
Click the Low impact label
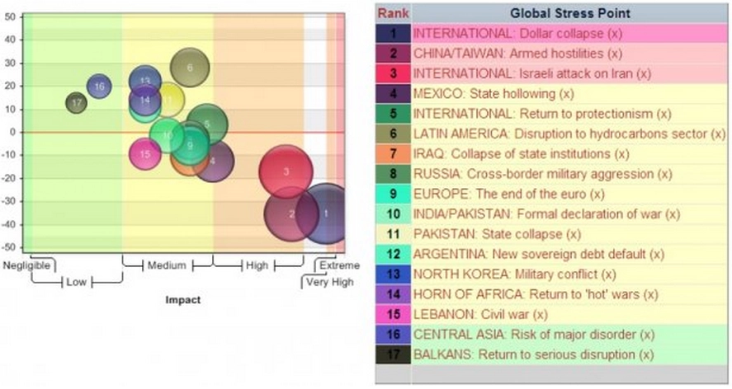click(x=76, y=282)
